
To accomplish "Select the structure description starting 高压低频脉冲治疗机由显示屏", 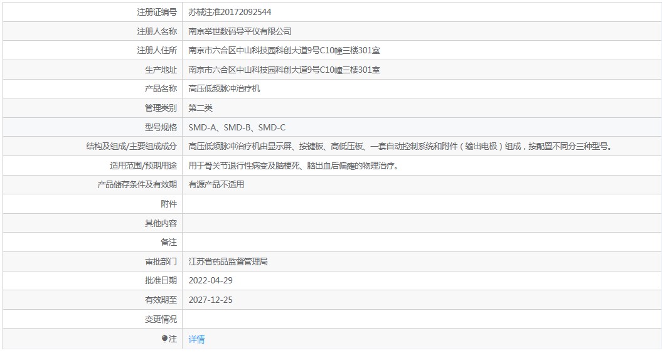I will (400, 146).
